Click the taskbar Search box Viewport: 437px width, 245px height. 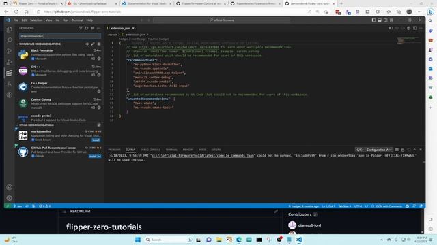pyautogui.click(x=169, y=240)
